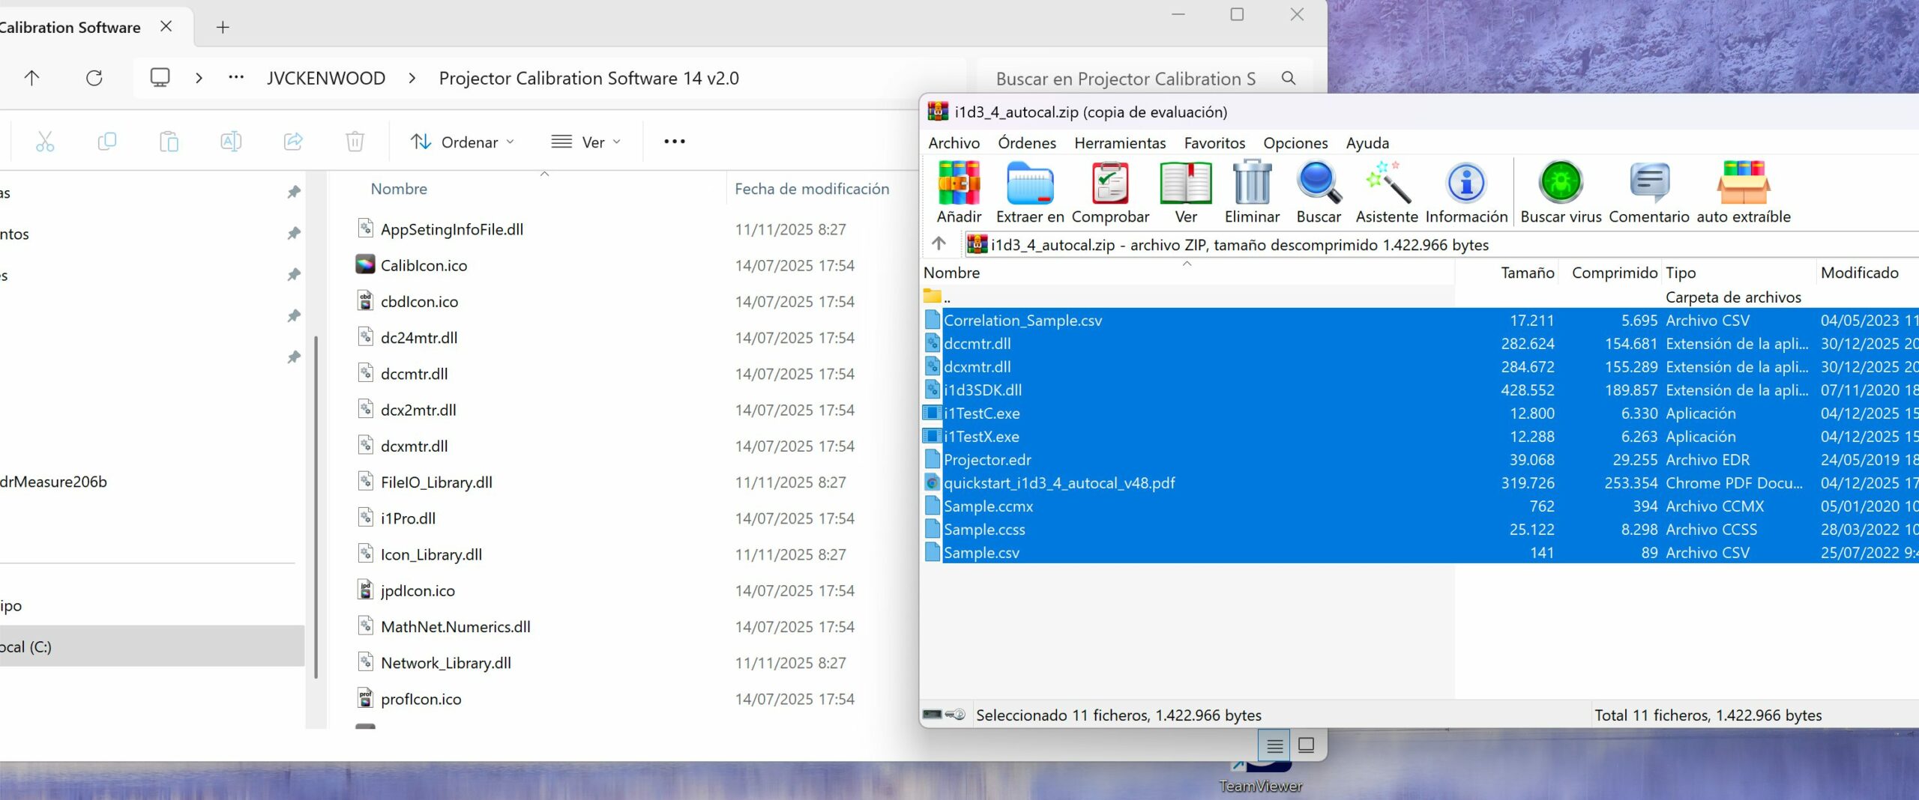Open the Ayuda menu in WinRAR
This screenshot has height=800, width=1919.
pyautogui.click(x=1367, y=142)
